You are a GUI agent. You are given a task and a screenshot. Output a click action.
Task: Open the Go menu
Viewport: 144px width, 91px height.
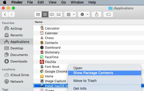tap(63, 2)
